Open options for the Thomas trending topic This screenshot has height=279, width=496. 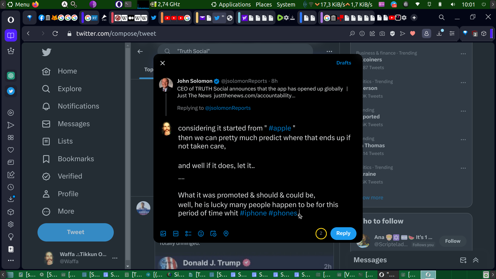(463, 140)
